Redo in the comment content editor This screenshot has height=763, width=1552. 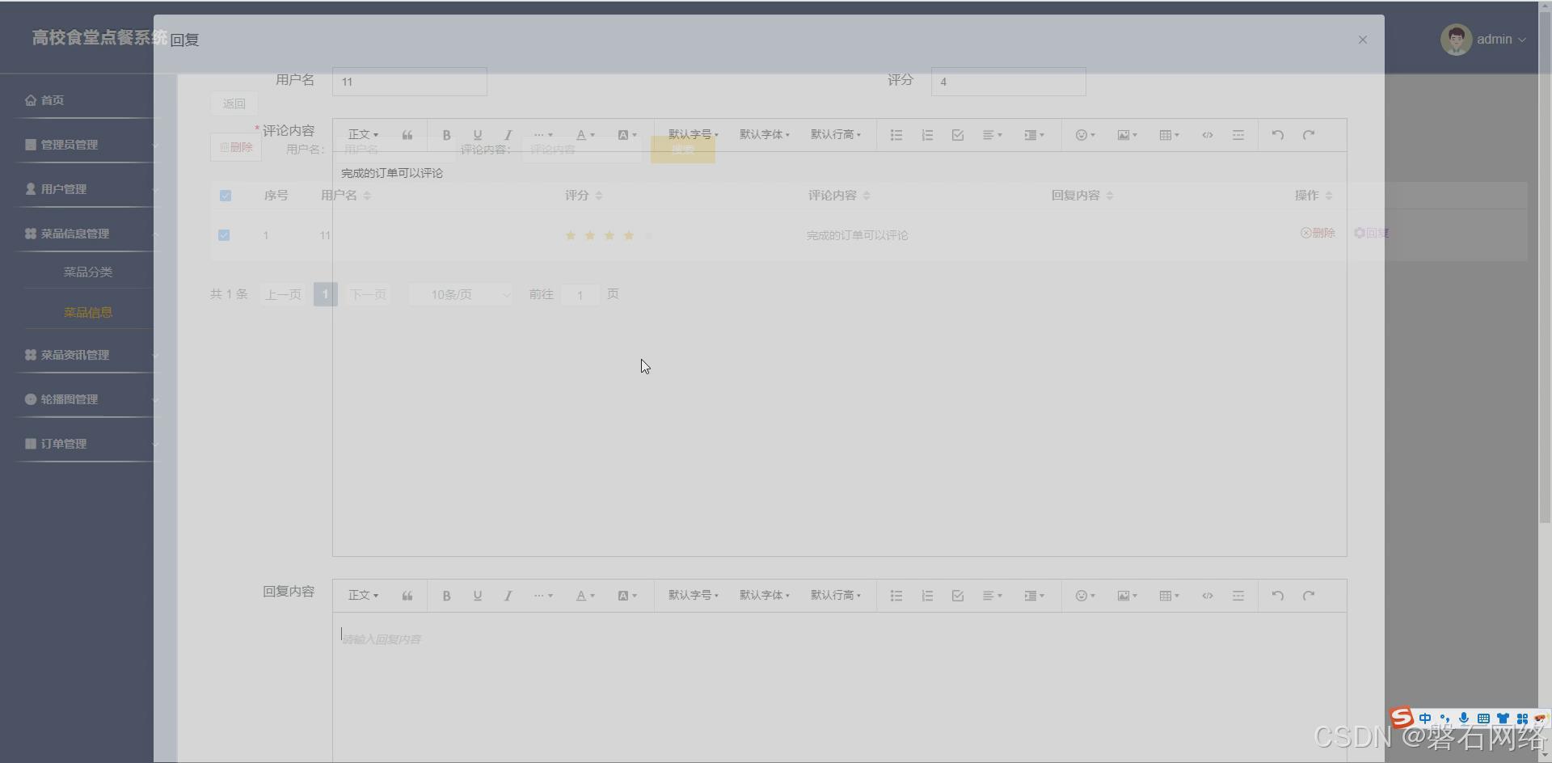(1309, 135)
